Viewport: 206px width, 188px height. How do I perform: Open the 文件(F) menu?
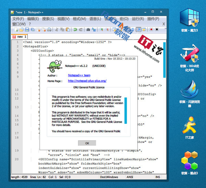[18, 19]
